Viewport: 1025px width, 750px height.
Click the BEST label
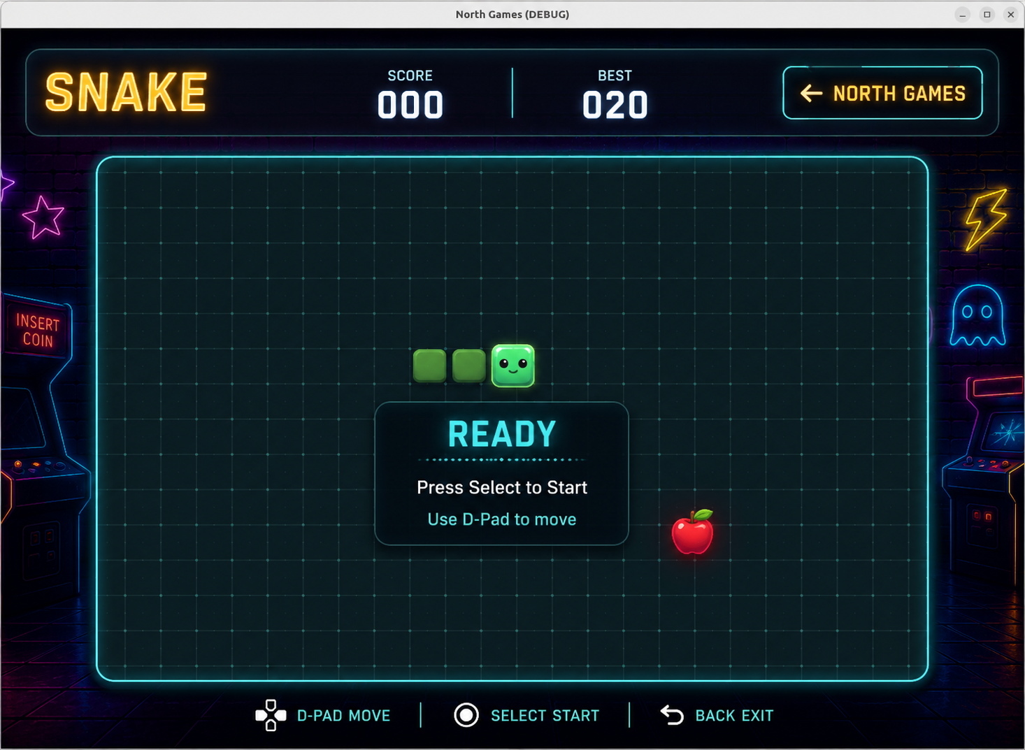point(615,75)
